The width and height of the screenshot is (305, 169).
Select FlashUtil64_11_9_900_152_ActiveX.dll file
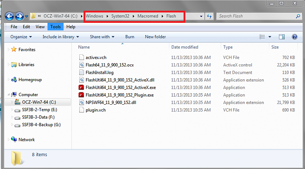click(x=120, y=80)
